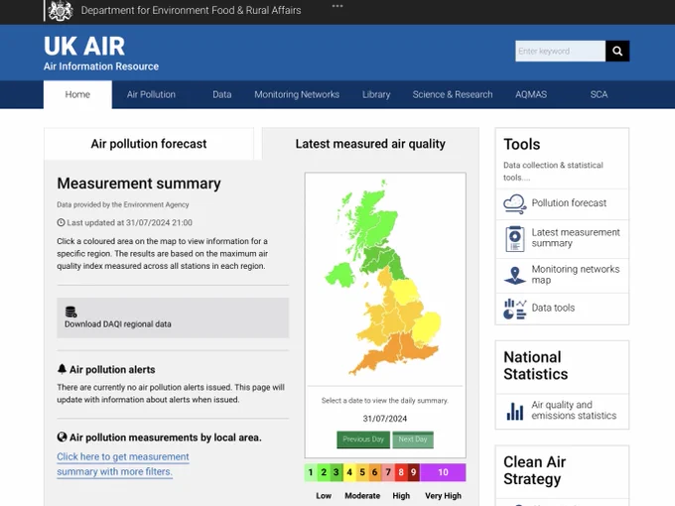Viewport: 675px width, 506px height.
Task: Select the yellow East Anglia region on map
Action: pos(427,326)
